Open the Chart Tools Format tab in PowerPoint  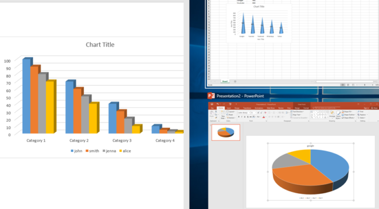tap(306, 108)
